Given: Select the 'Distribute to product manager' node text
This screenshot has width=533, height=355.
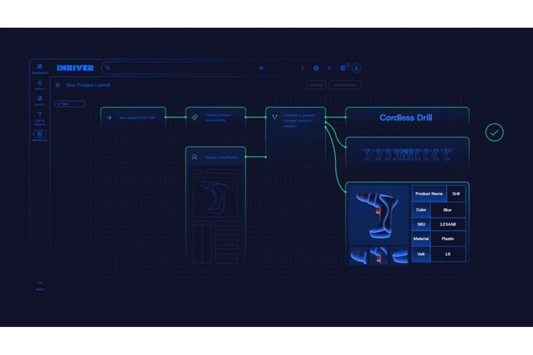Looking at the screenshot, I should click(x=299, y=120).
